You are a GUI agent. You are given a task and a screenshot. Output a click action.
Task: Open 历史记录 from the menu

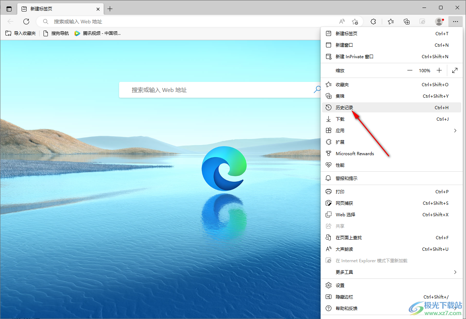(x=392, y=107)
